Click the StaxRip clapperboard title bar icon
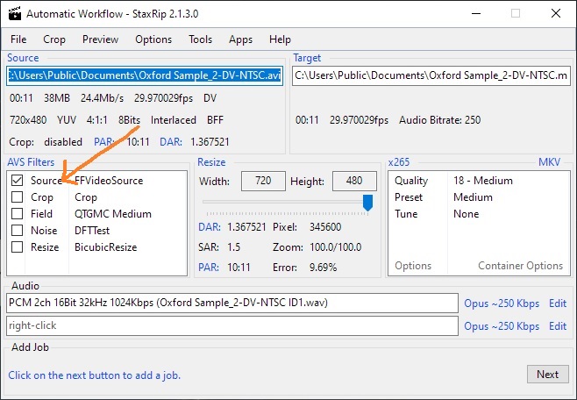The image size is (577, 400). point(14,14)
